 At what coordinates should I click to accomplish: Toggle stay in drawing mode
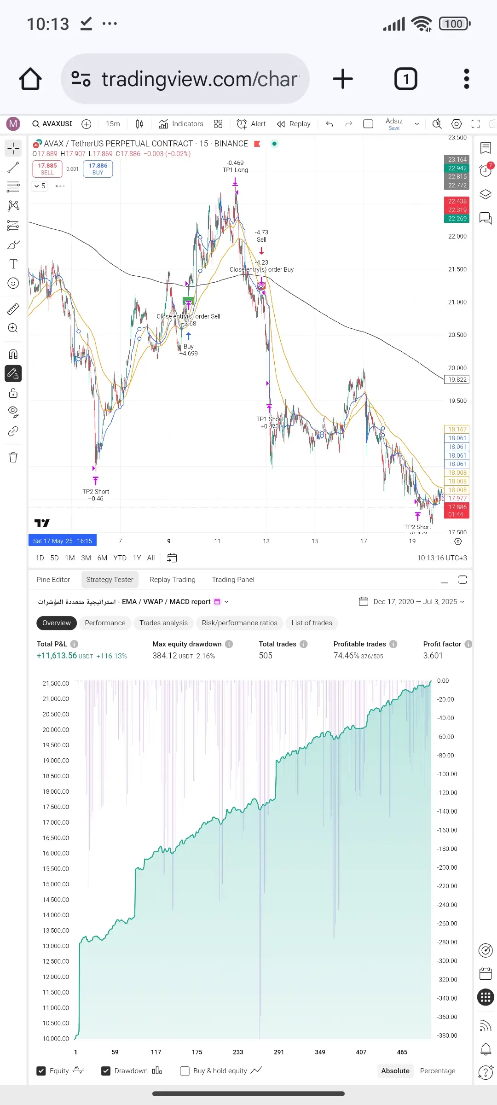point(13,374)
